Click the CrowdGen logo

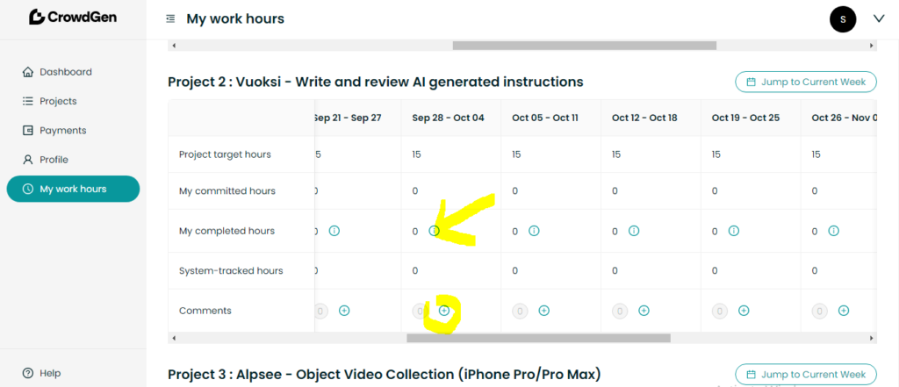point(73,18)
